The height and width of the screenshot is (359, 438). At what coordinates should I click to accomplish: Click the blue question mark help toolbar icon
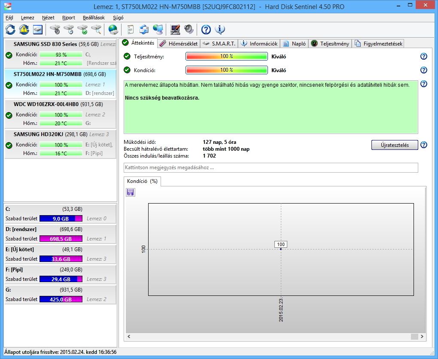[206, 29]
